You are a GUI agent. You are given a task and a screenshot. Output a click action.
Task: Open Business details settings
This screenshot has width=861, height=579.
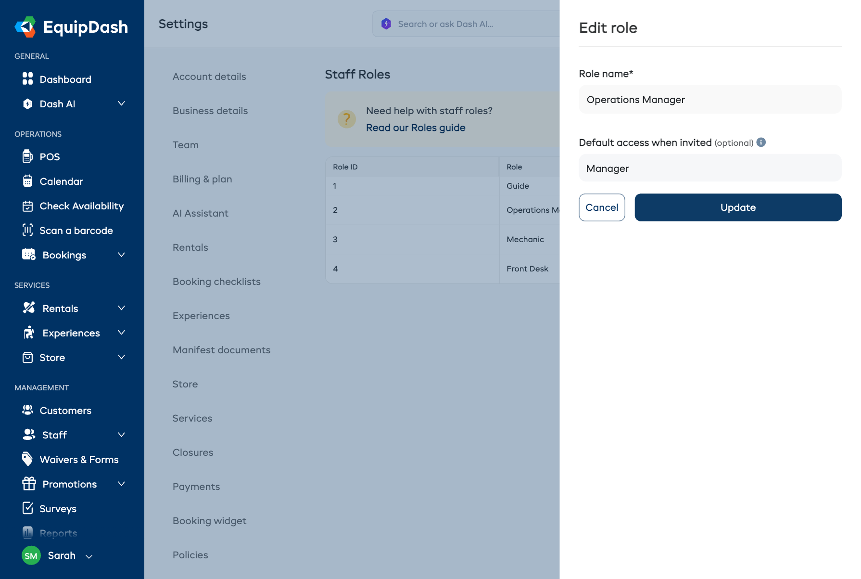[x=210, y=111]
